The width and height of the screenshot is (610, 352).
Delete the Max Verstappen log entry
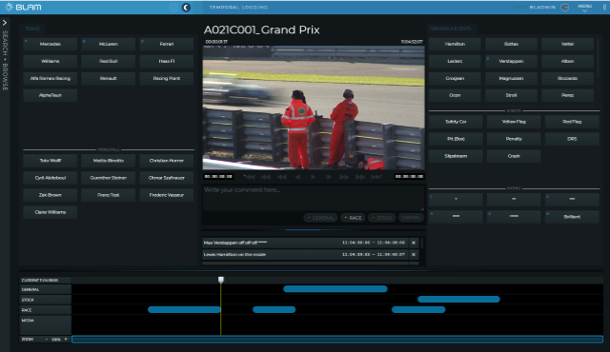[414, 243]
